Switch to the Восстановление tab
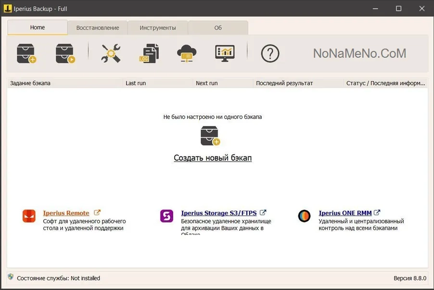 click(98, 28)
